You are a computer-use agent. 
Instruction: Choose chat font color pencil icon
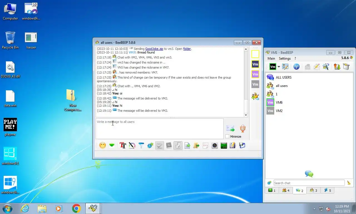(132, 145)
